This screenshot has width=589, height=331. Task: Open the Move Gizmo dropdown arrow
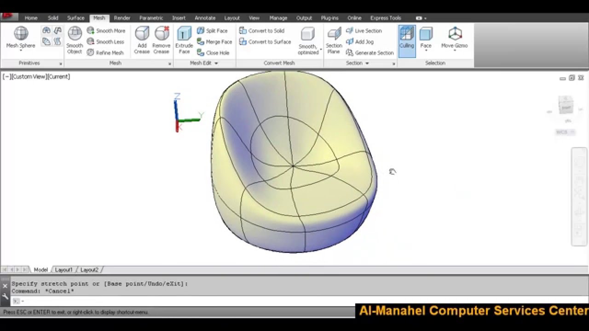pyautogui.click(x=455, y=51)
